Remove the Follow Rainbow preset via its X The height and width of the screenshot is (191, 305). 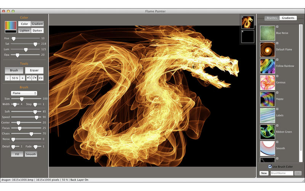(277, 60)
